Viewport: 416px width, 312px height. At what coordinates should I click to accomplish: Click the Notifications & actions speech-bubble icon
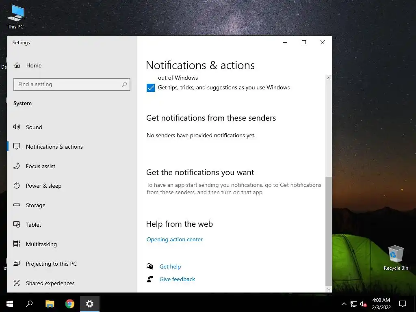pos(17,146)
